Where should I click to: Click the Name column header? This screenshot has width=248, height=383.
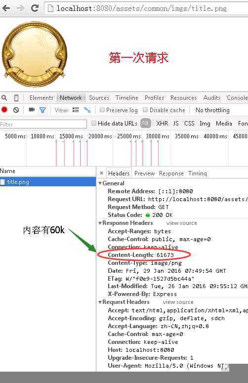click(x=48, y=171)
